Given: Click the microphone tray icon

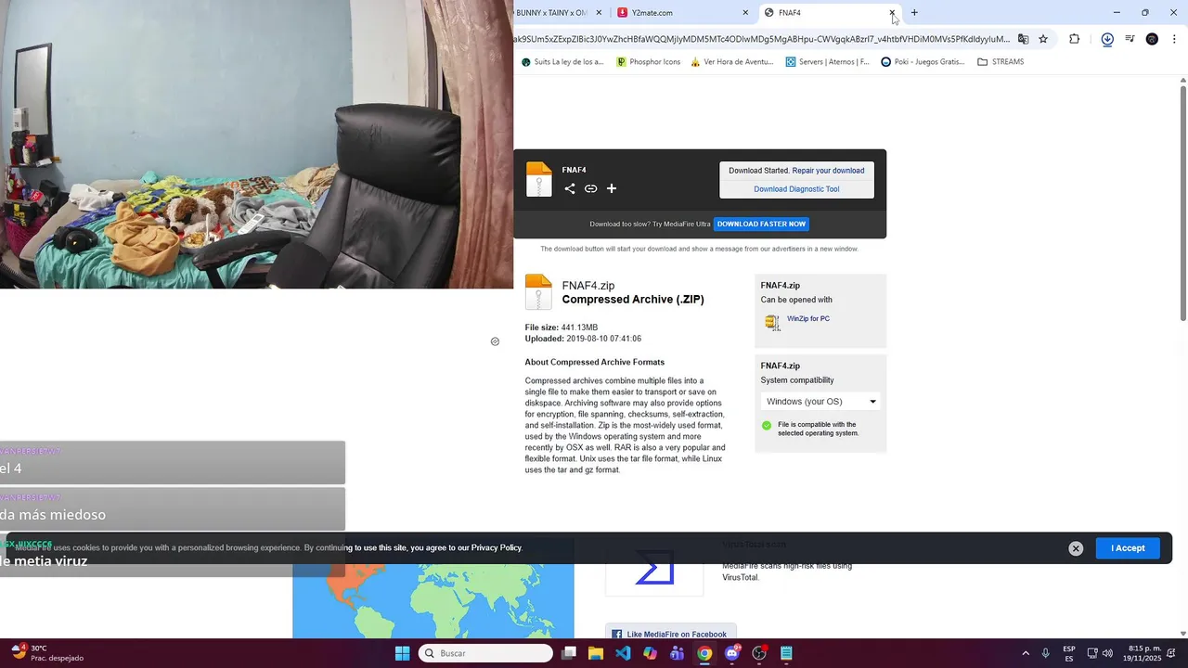Looking at the screenshot, I should tap(1045, 653).
